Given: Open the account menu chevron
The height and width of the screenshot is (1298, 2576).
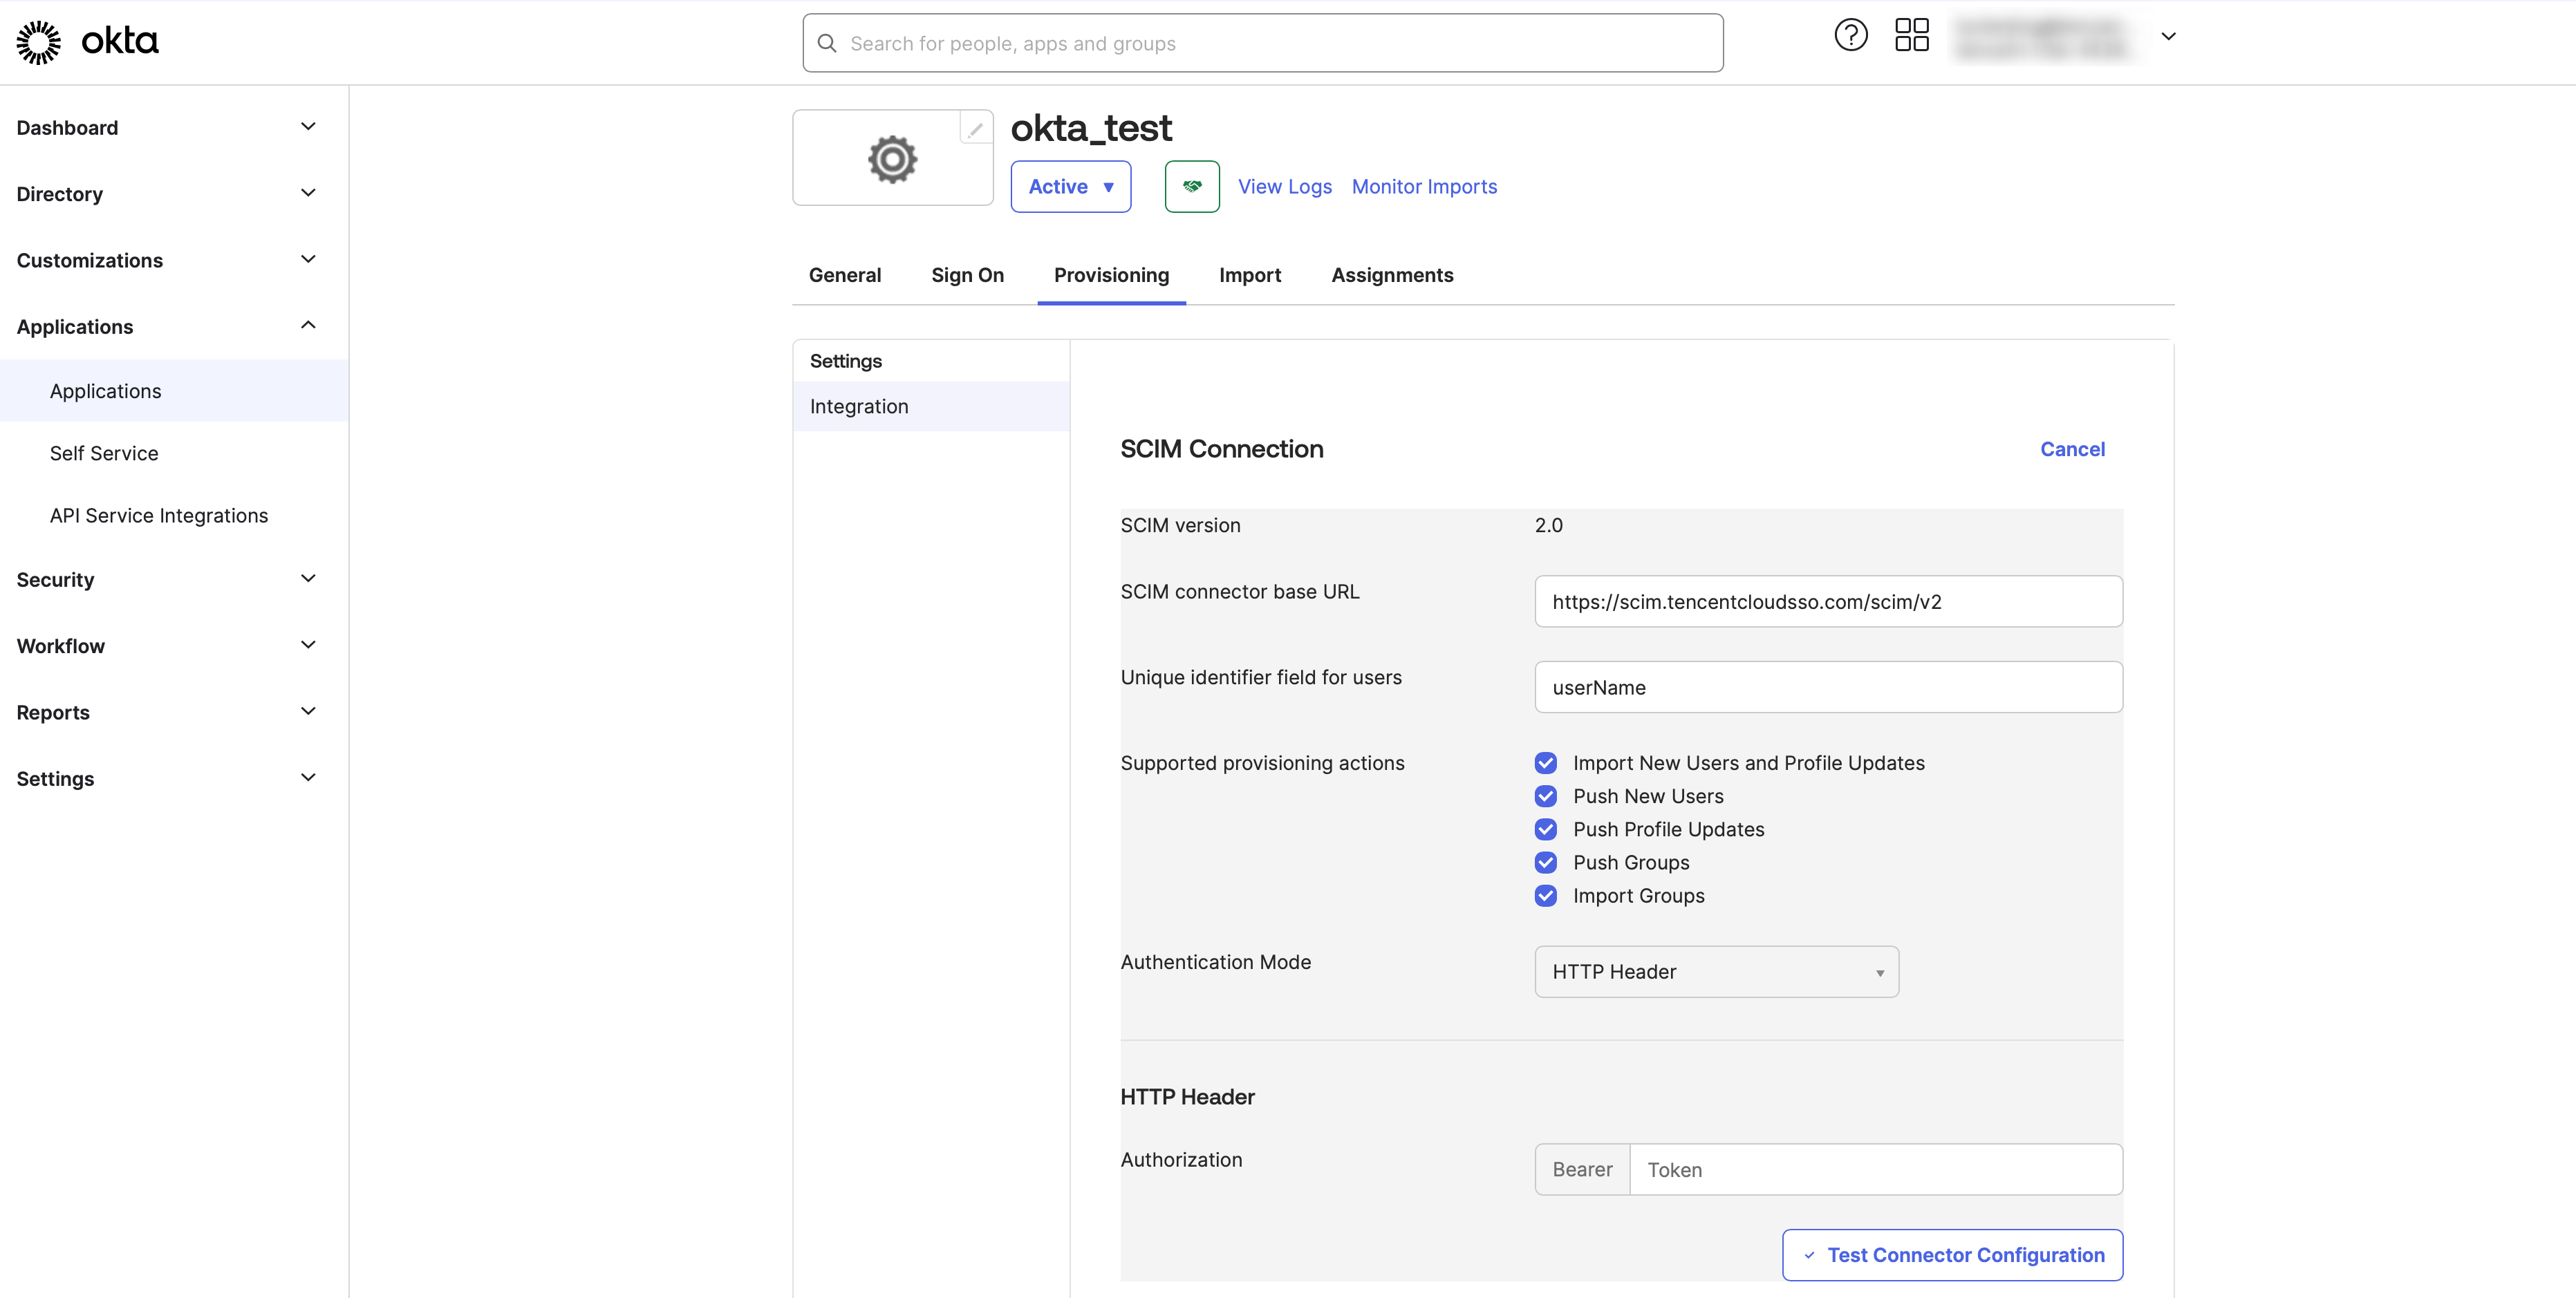Looking at the screenshot, I should pyautogui.click(x=2168, y=37).
